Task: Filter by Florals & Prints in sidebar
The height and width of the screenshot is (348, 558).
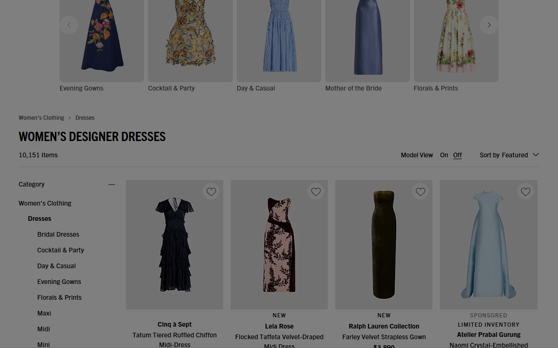Action: click(60, 297)
